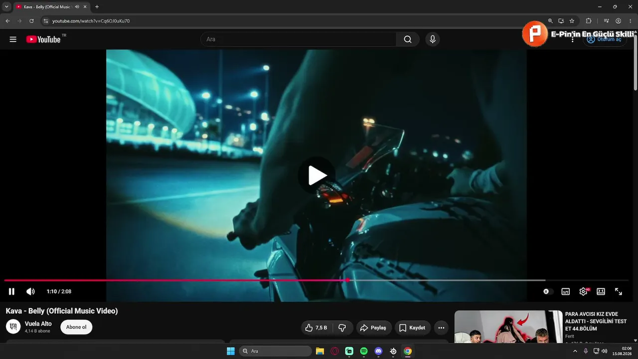Image resolution: width=638 pixels, height=359 pixels.
Task: Open the PARA AVCISI KIZ video thumbnail
Action: pos(508,327)
